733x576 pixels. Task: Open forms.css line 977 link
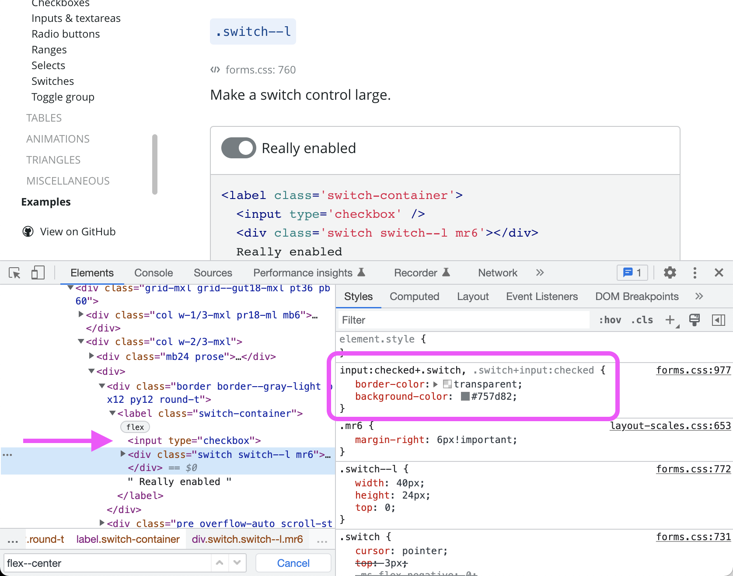pos(693,370)
